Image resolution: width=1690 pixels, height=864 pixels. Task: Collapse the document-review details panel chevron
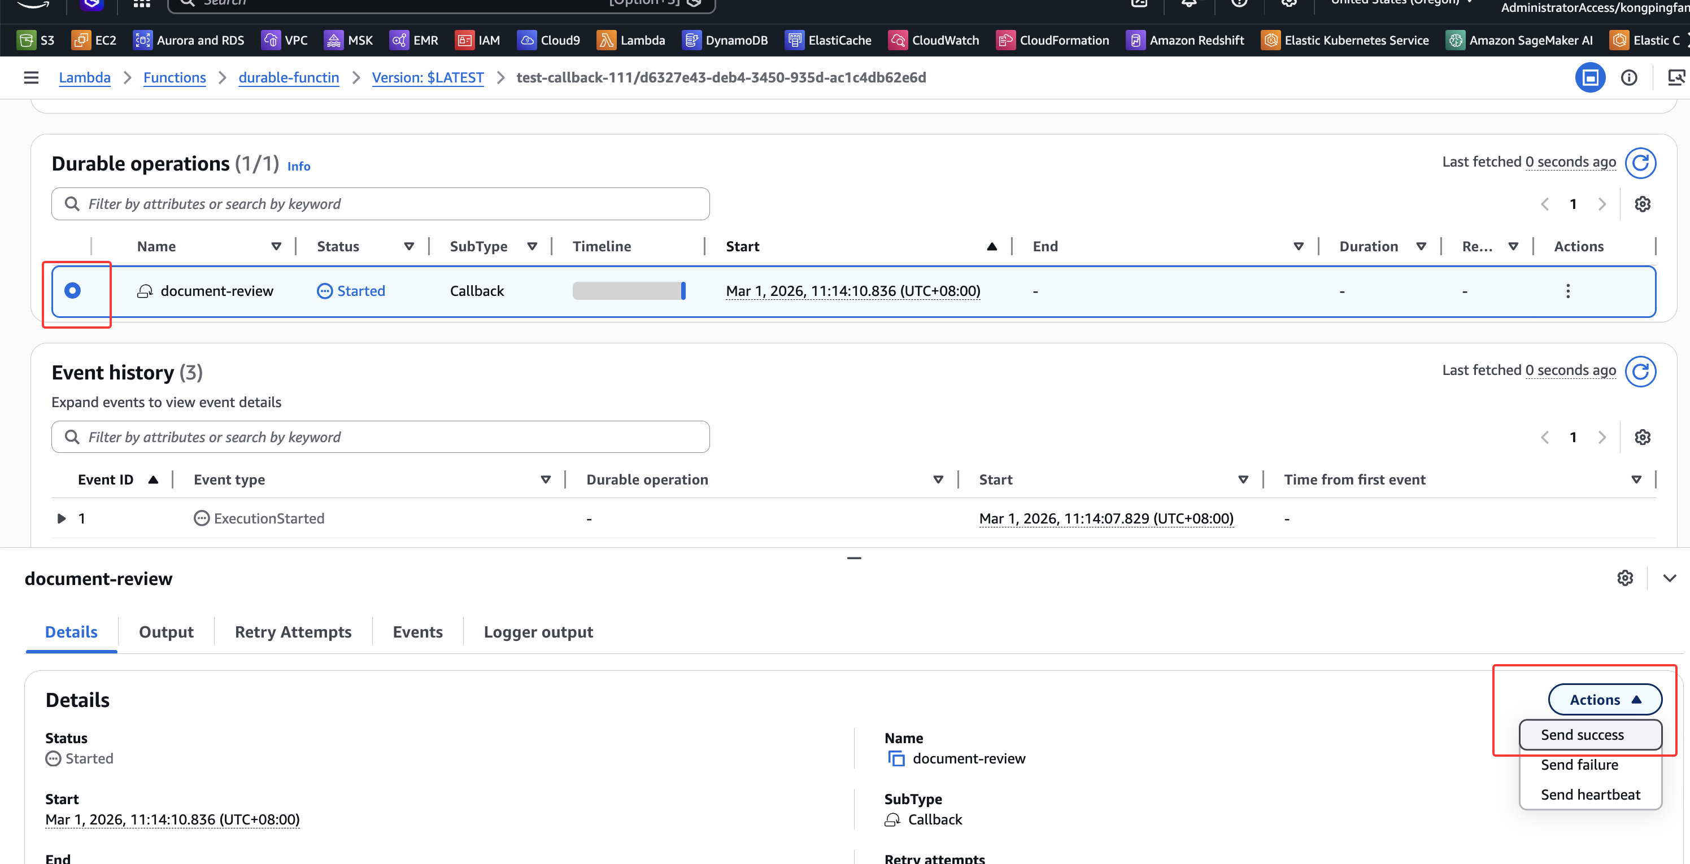pyautogui.click(x=1669, y=578)
